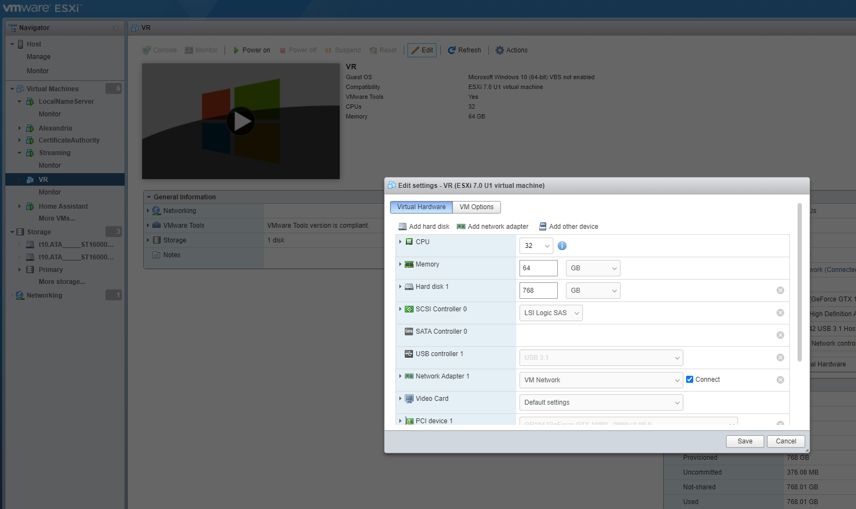
Task: Click the Add other device icon
Action: 543,227
